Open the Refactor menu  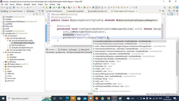[x=19, y=4]
